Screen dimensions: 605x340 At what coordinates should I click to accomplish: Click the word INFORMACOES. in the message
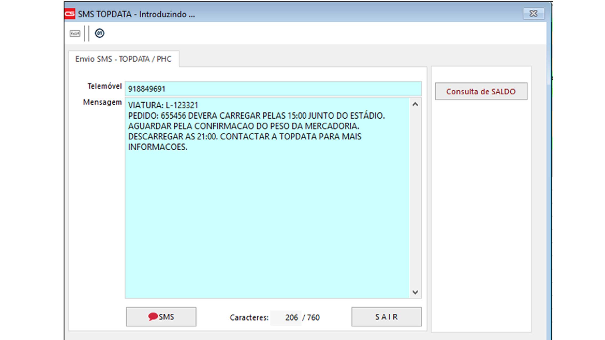(x=158, y=147)
